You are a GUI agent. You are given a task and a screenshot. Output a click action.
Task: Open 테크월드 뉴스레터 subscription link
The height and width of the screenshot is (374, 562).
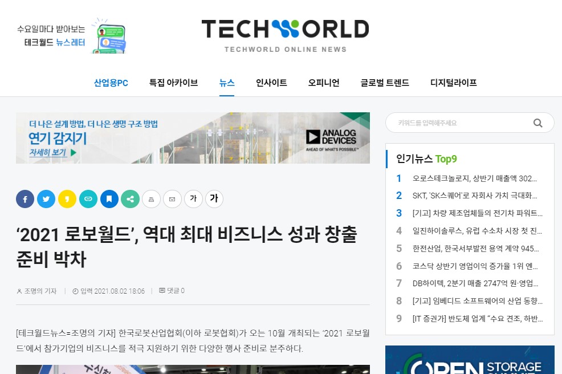coord(55,42)
